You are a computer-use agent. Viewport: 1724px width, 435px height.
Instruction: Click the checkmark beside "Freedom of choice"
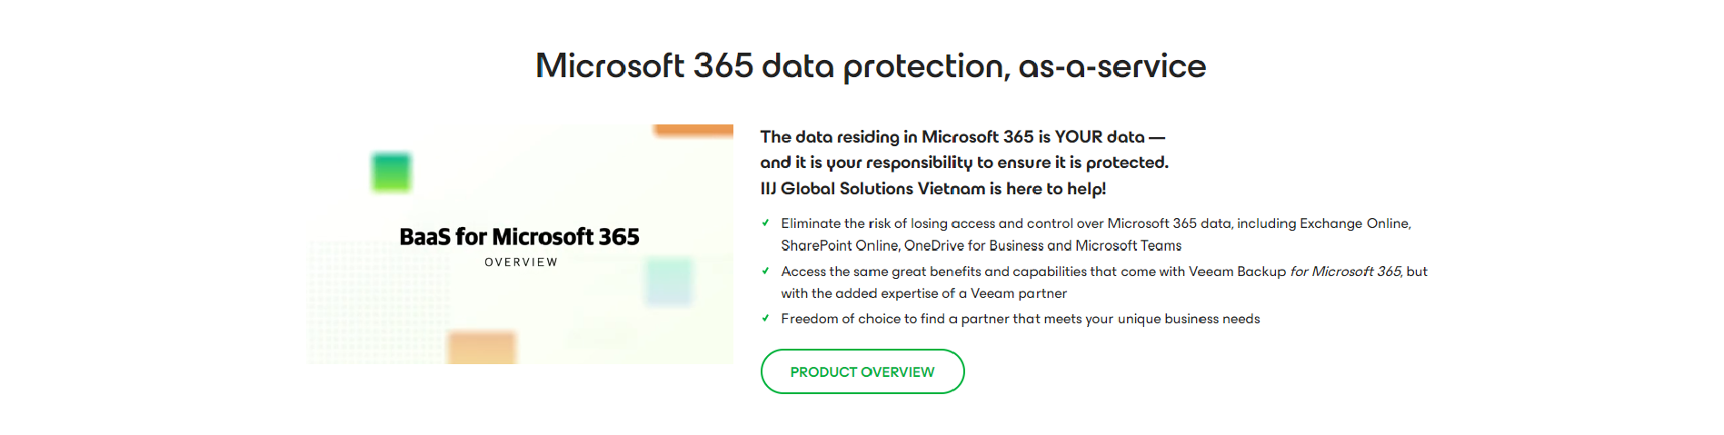765,318
